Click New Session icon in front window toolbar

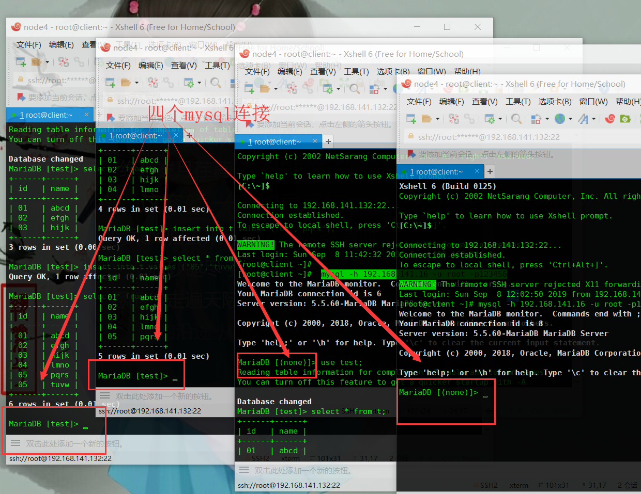coord(411,119)
